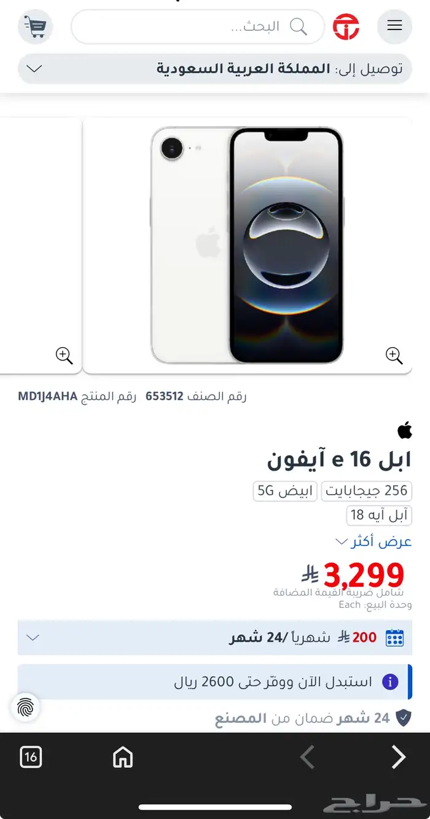Tap the fingerprint floating icon
This screenshot has width=430, height=819.
pyautogui.click(x=25, y=708)
